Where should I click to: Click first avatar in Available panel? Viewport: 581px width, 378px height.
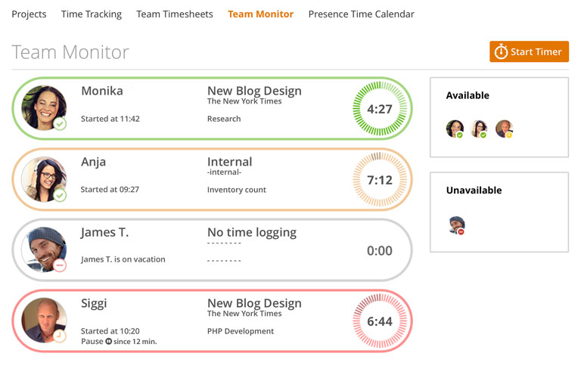tap(455, 129)
